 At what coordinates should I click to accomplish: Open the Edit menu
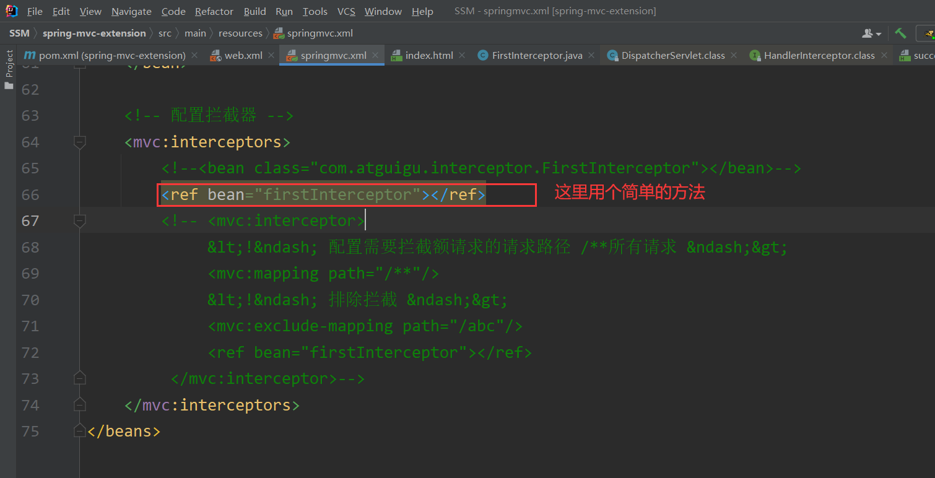tap(61, 11)
